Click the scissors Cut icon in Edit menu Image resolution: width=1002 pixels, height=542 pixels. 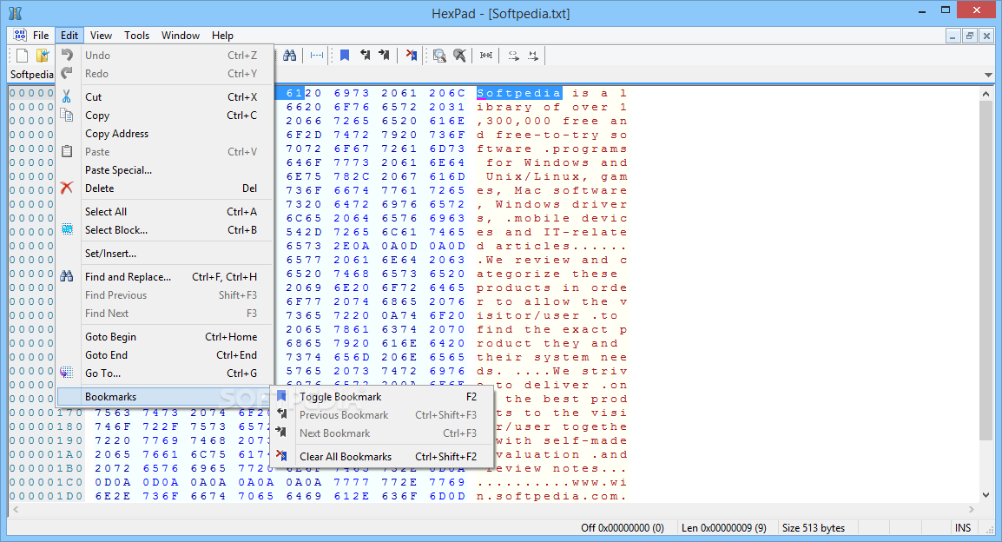pos(67,96)
